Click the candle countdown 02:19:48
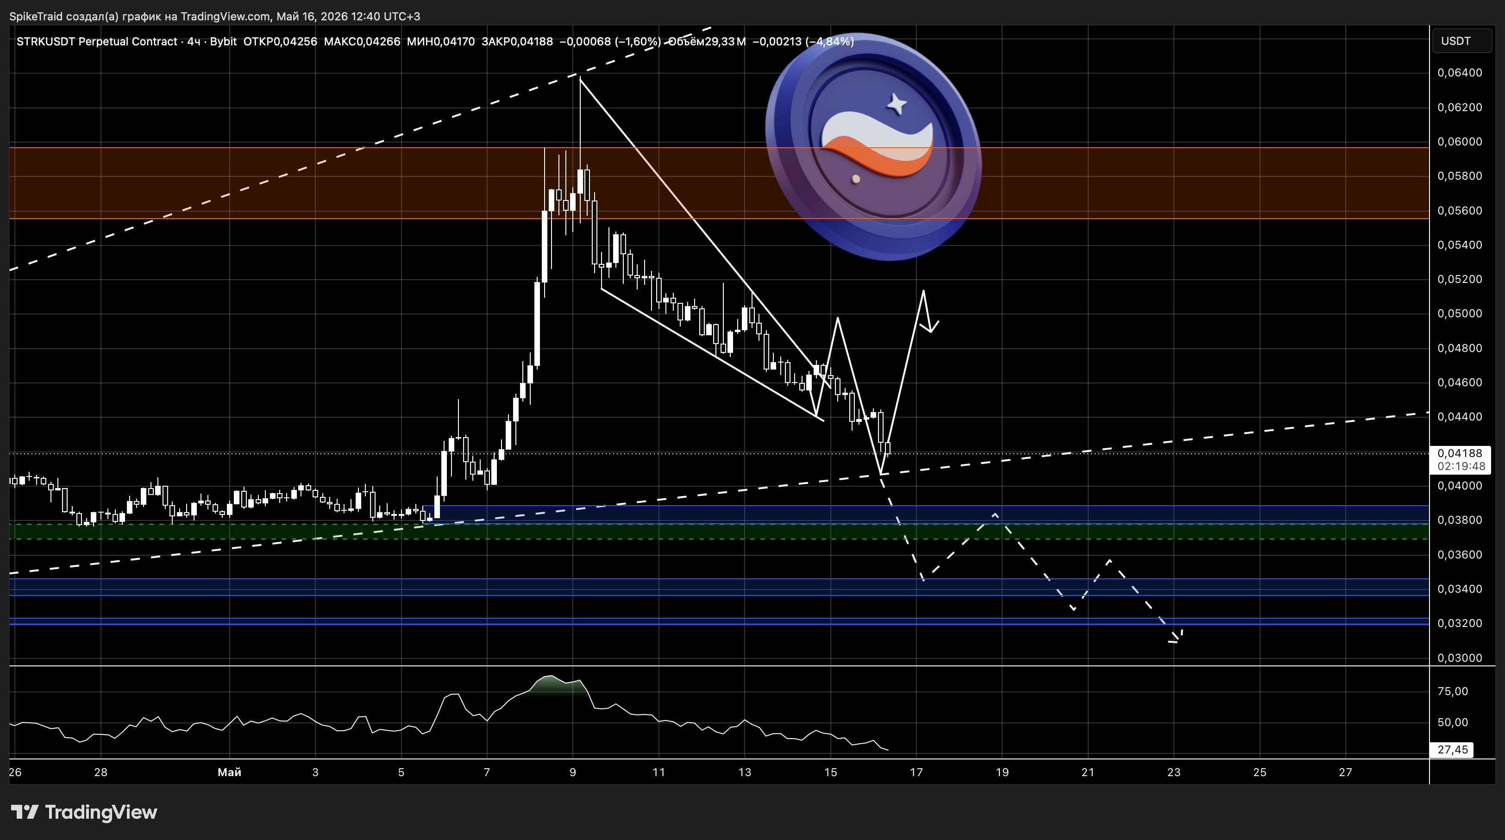Image resolution: width=1505 pixels, height=840 pixels. [x=1461, y=466]
